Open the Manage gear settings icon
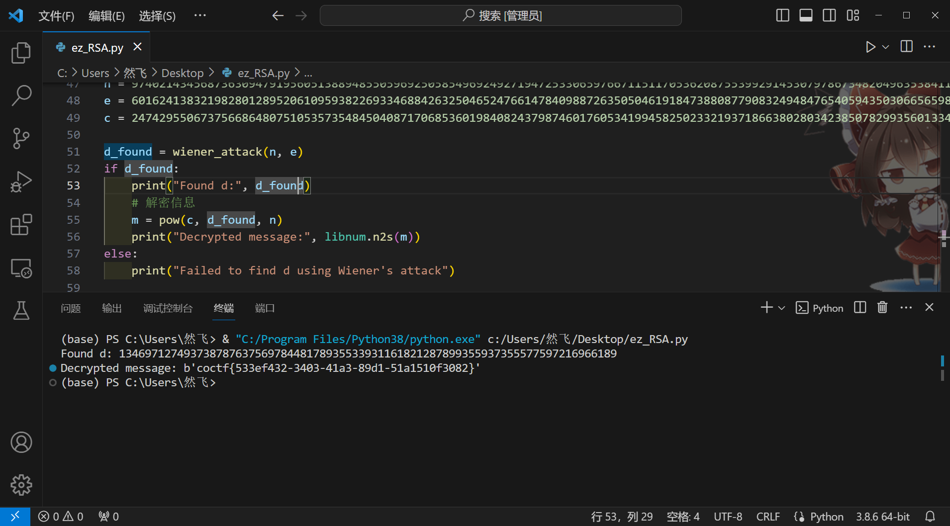This screenshot has height=526, width=950. pyautogui.click(x=21, y=484)
